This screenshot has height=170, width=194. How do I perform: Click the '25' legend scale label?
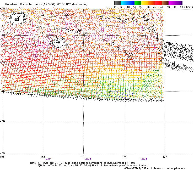point(148,7)
